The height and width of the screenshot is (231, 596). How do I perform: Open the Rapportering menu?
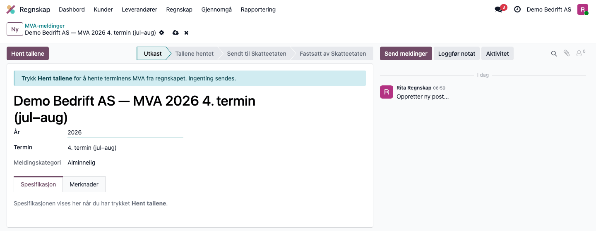pyautogui.click(x=258, y=9)
